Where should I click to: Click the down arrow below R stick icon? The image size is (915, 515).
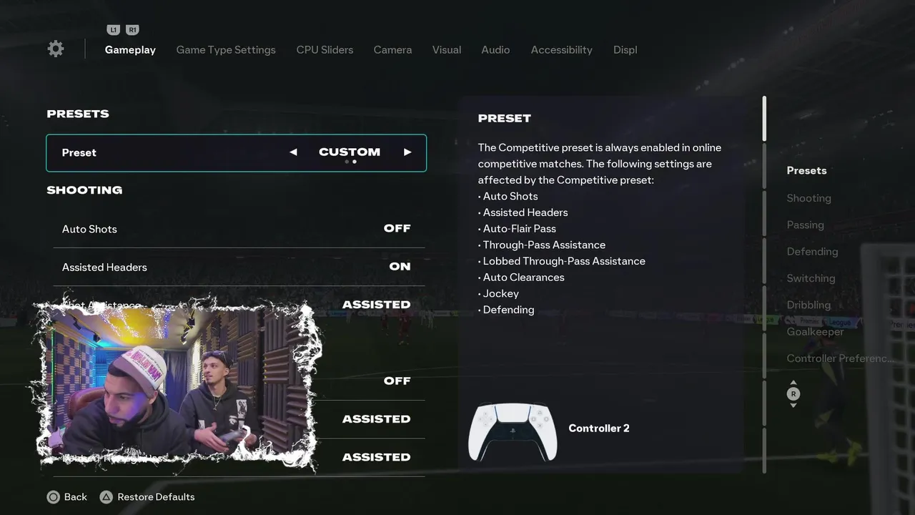point(793,406)
